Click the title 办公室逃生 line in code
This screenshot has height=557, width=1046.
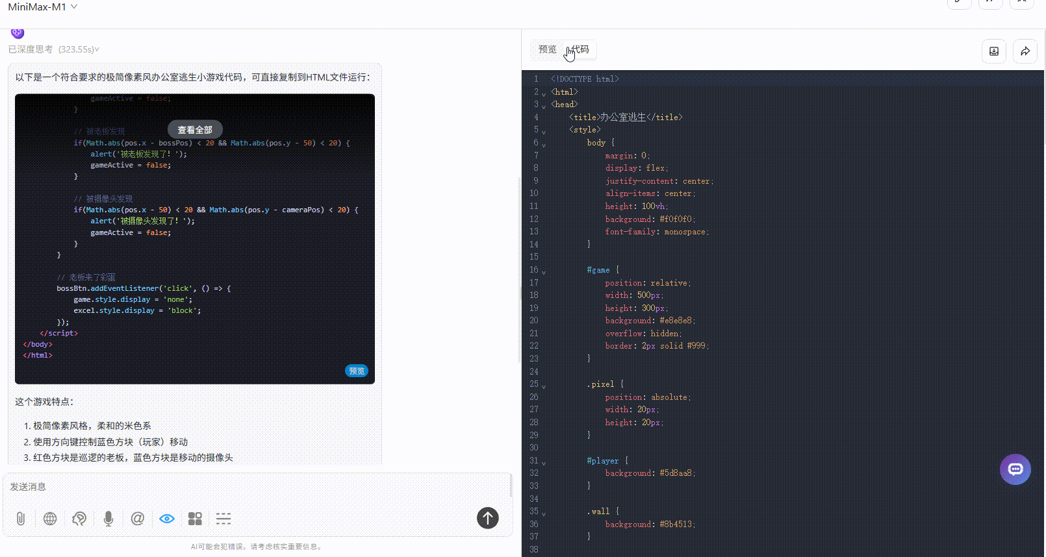(x=626, y=118)
